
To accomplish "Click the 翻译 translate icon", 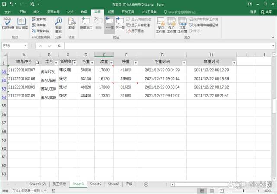I will click(x=71, y=24).
